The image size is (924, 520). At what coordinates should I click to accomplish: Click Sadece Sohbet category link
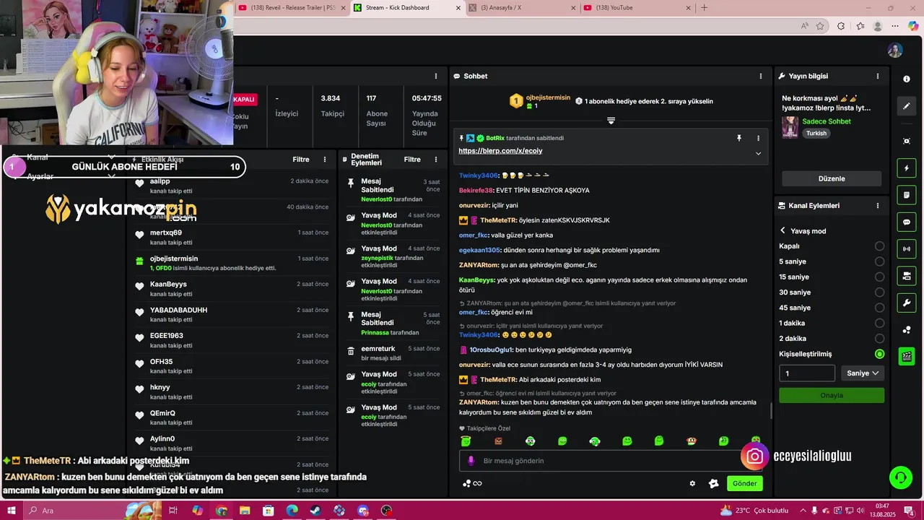(827, 121)
